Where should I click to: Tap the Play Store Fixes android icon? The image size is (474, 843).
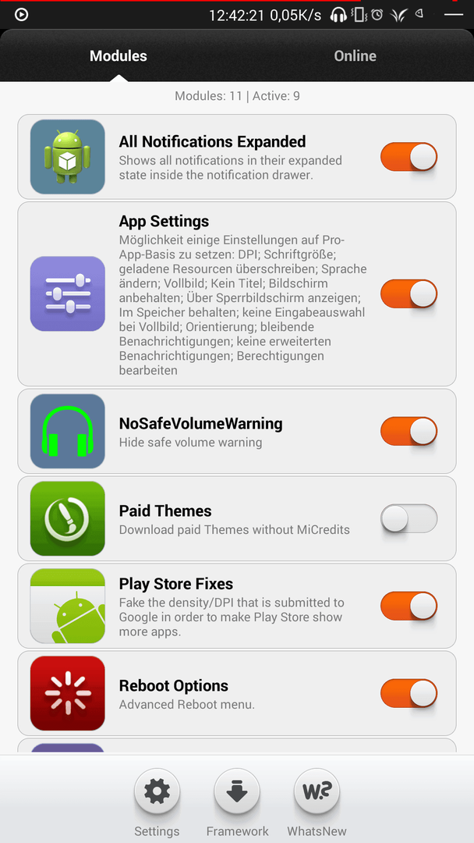click(68, 606)
